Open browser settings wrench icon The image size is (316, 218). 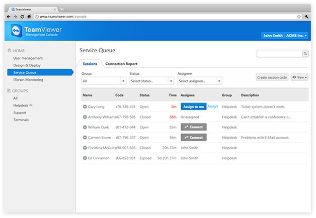tap(306, 17)
